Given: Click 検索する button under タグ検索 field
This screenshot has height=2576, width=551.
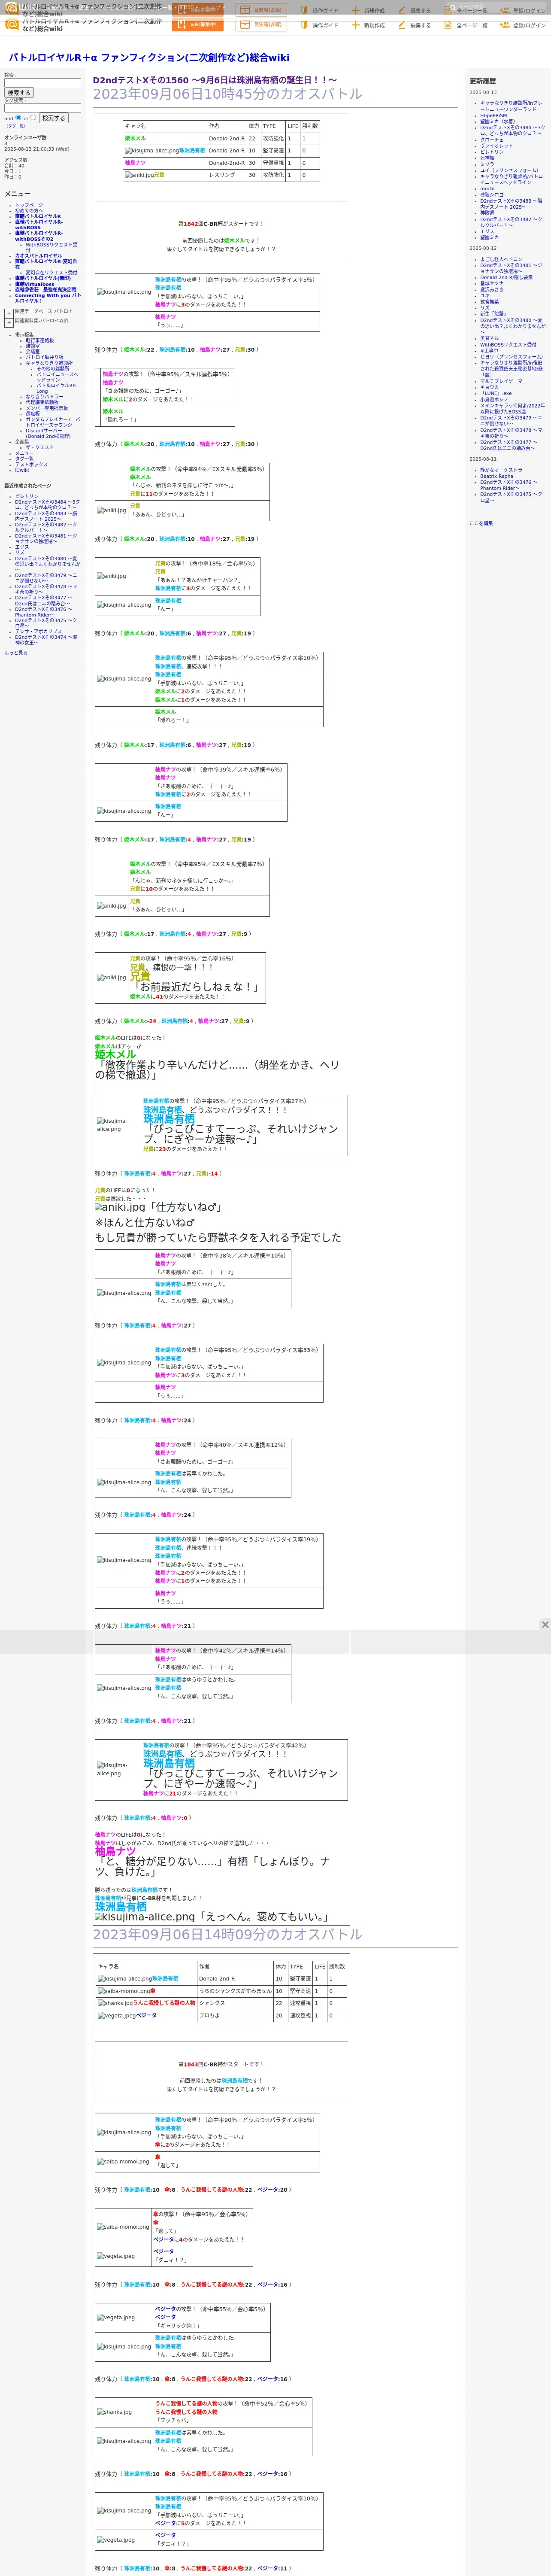Looking at the screenshot, I should [54, 118].
